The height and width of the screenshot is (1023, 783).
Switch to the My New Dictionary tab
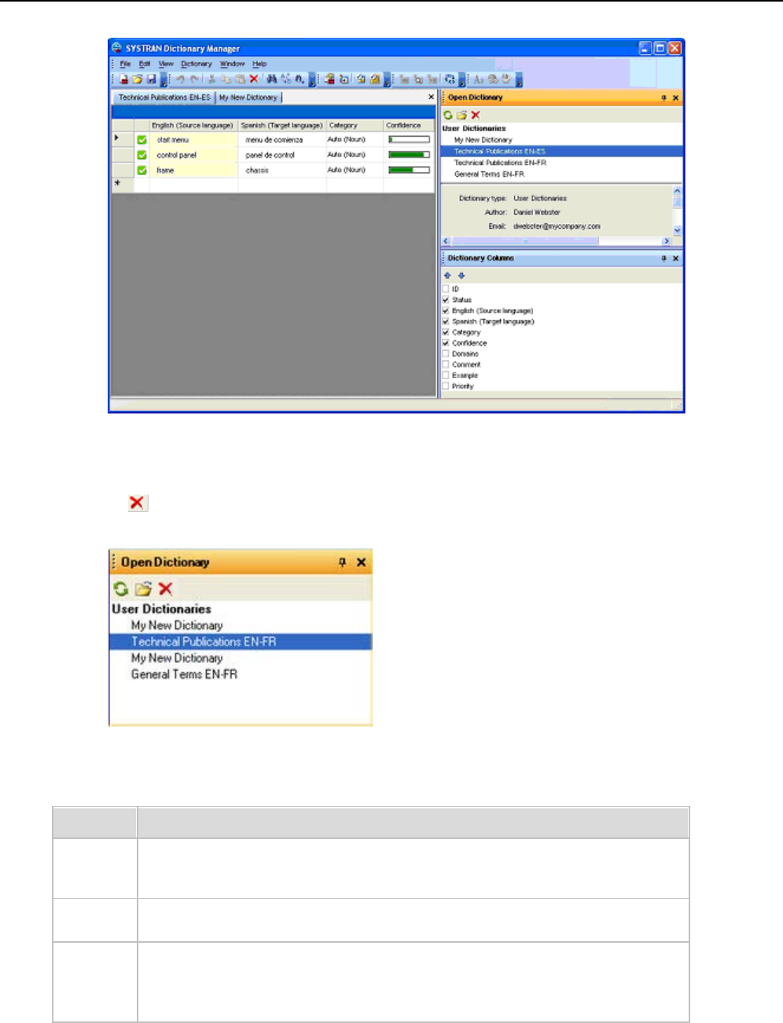tap(248, 98)
